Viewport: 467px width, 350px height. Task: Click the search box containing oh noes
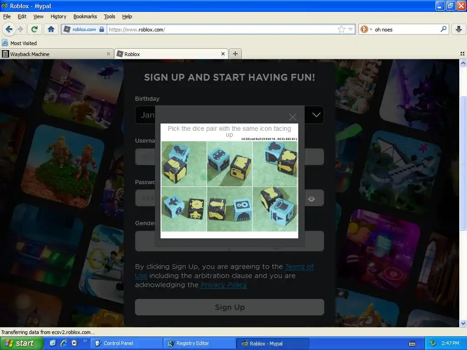click(x=406, y=30)
